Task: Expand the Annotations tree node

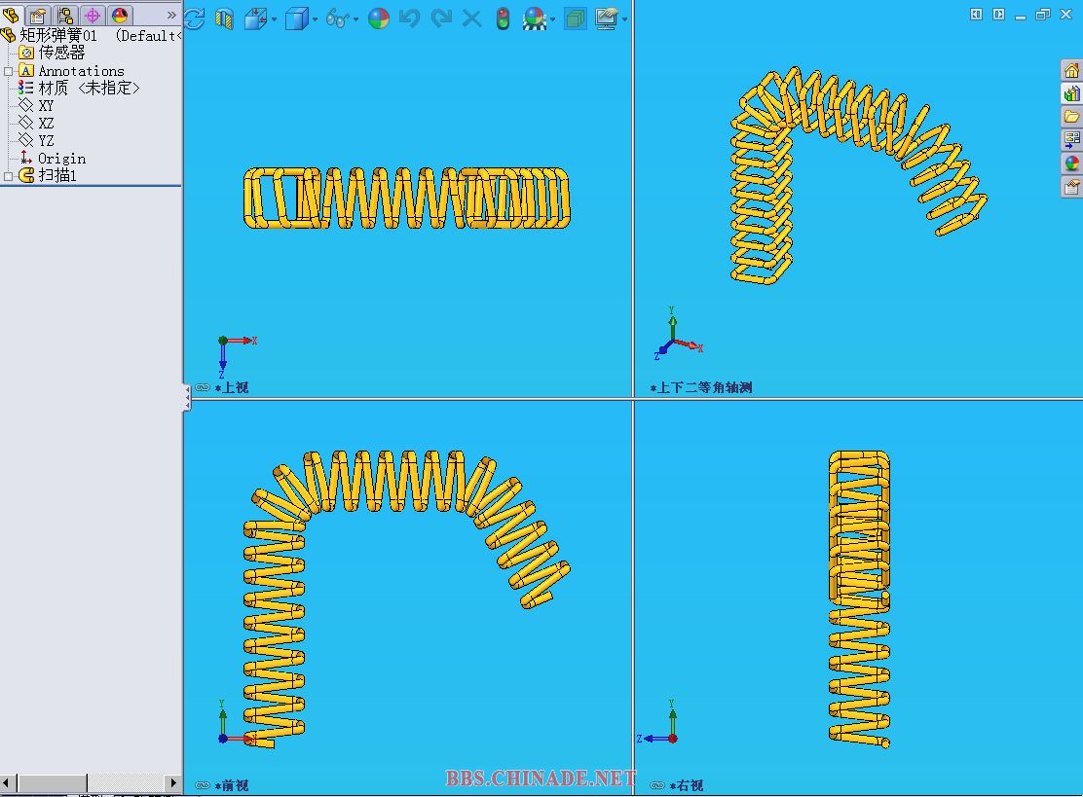Action: pyautogui.click(x=9, y=71)
